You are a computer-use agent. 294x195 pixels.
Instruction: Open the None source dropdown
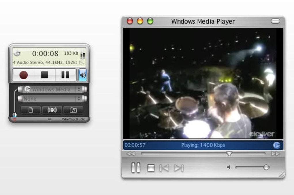click(x=52, y=99)
